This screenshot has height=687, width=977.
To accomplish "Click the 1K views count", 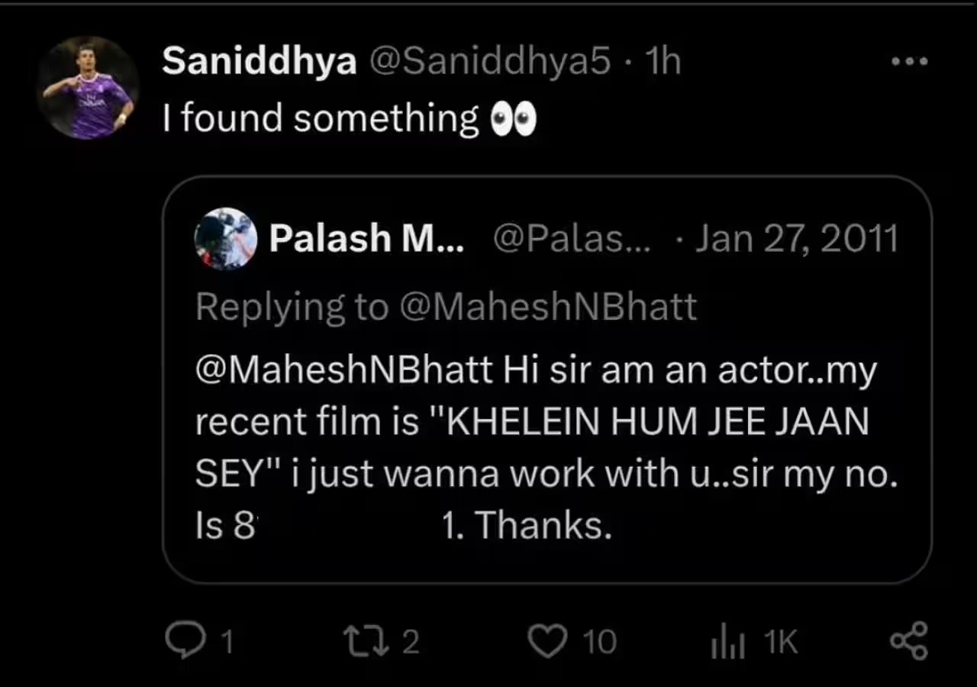I will 781,643.
